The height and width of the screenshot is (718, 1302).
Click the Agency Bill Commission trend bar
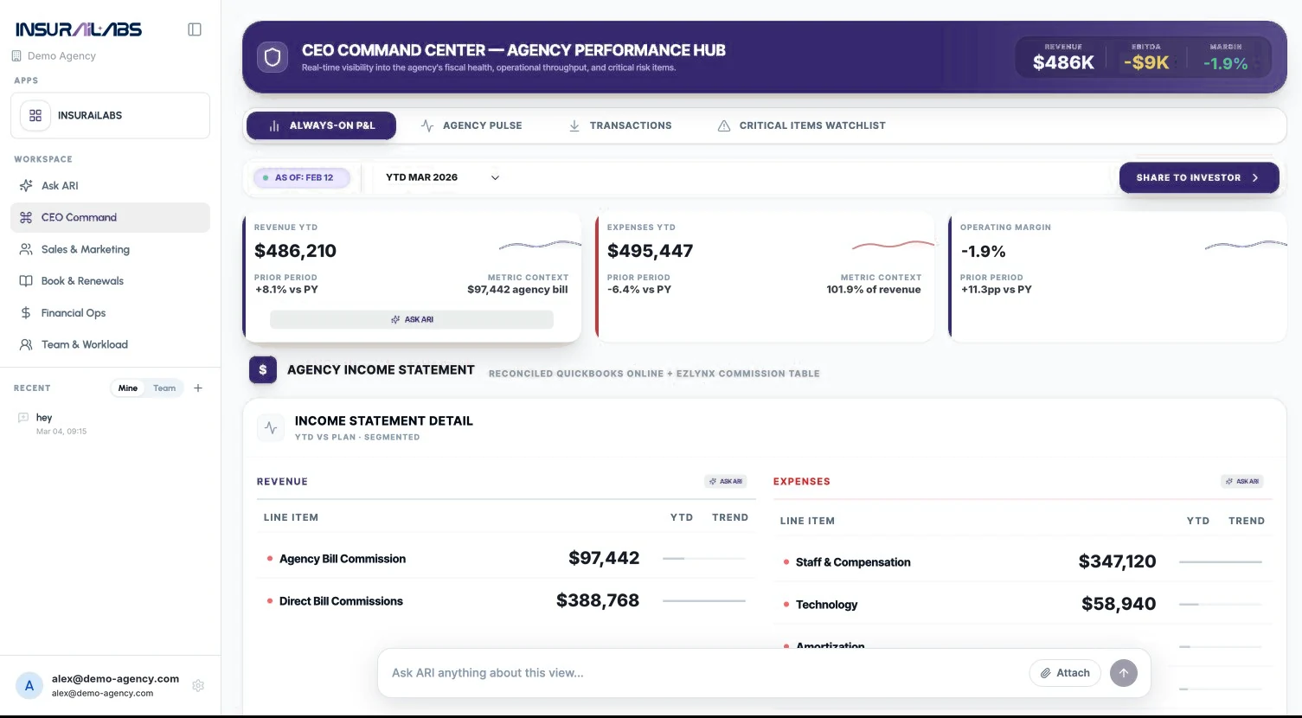coord(703,559)
